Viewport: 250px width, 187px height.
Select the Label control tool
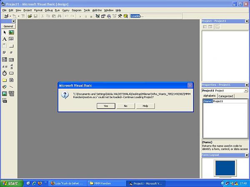[5, 39]
